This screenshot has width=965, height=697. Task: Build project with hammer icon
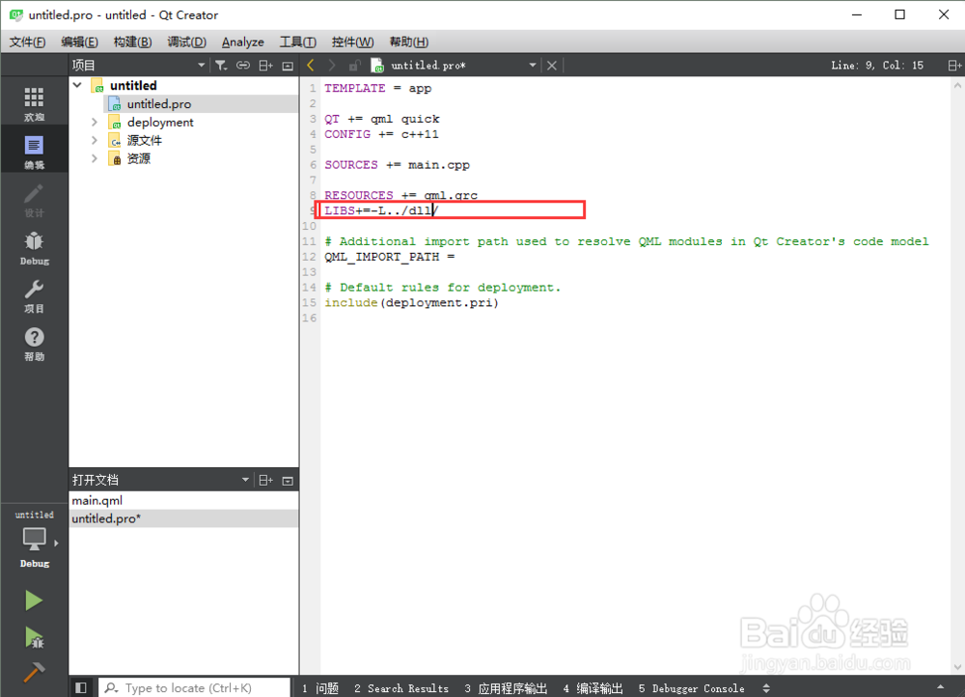(34, 672)
